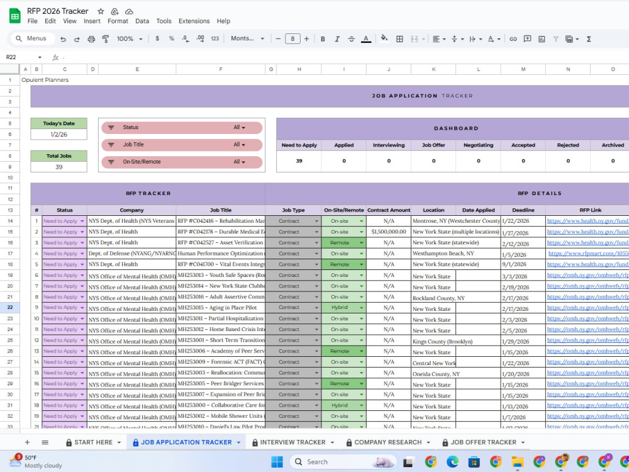
Task: Decrease decimal places
Action: coord(186,38)
